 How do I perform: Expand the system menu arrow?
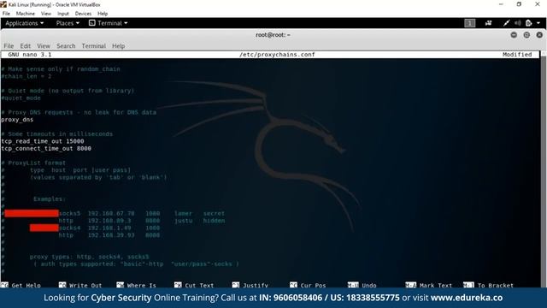point(538,23)
